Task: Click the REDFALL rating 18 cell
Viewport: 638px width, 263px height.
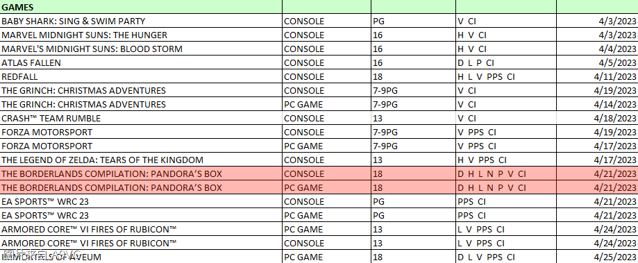Action: click(413, 76)
